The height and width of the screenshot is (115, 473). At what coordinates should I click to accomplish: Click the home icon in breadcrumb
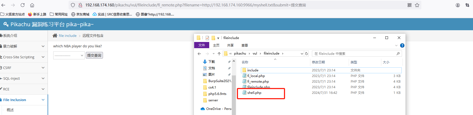pos(55,36)
